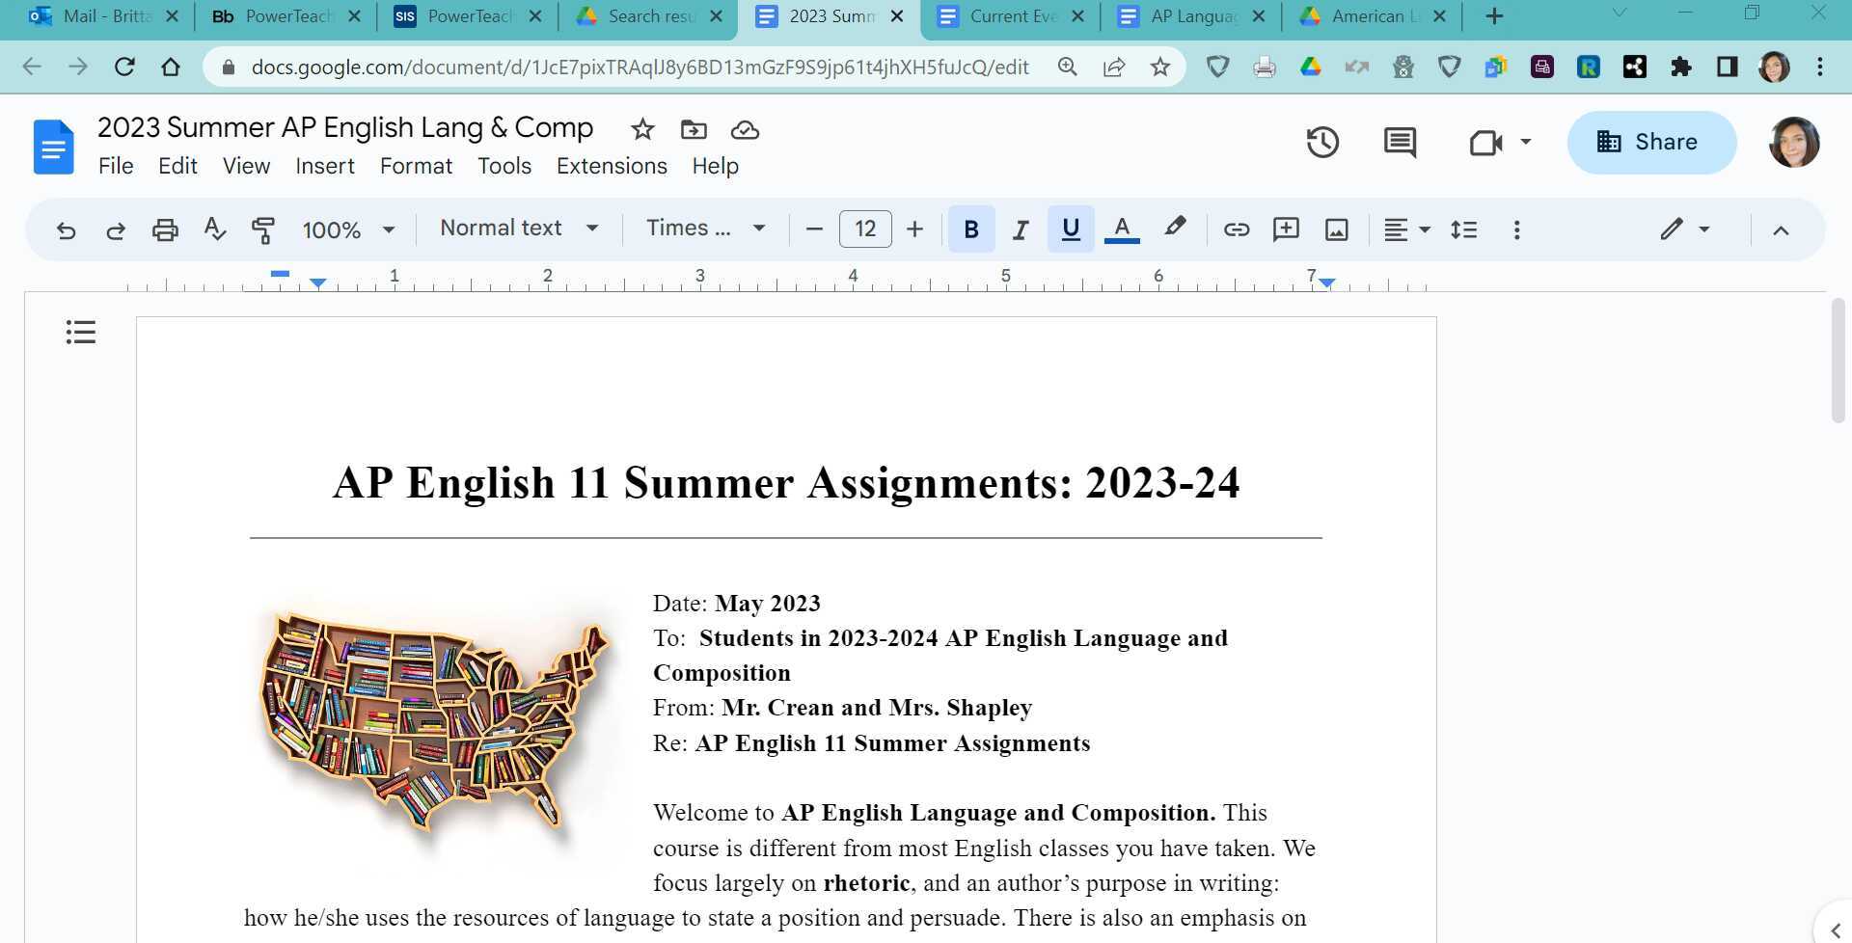Open version history in Google Docs
Viewport: 1852px width, 943px height.
click(x=1322, y=142)
